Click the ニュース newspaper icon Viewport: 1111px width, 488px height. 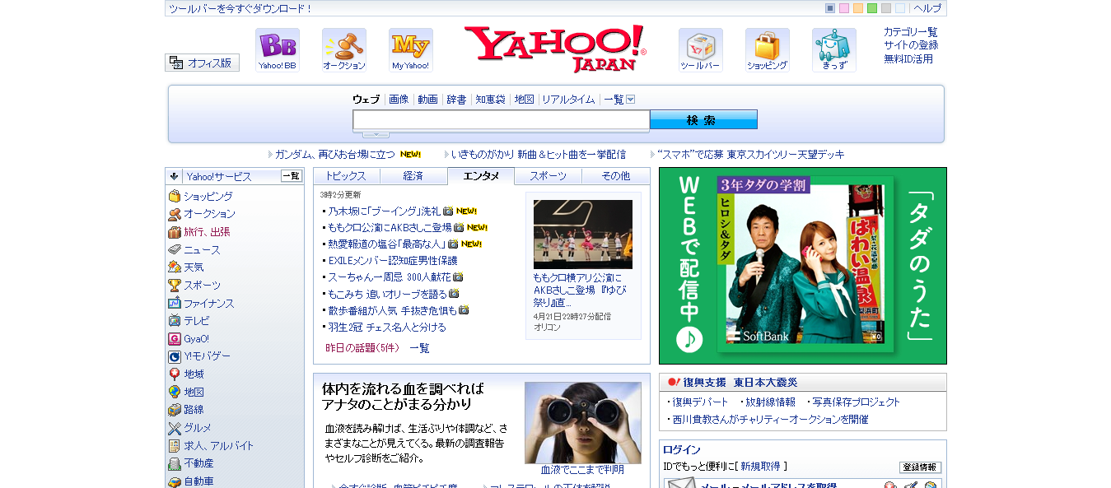[x=175, y=249]
